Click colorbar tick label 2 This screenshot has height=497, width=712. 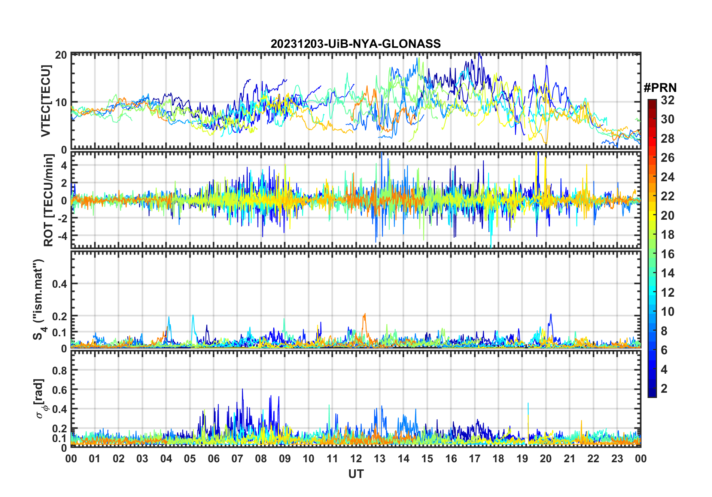click(664, 389)
